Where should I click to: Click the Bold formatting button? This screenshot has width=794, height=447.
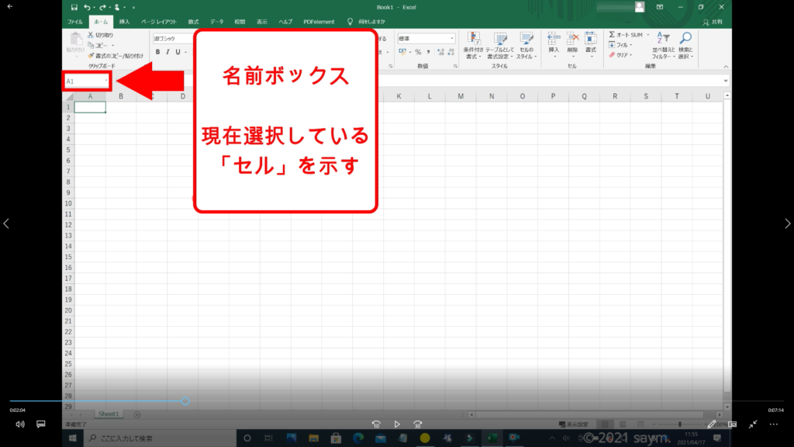[157, 52]
